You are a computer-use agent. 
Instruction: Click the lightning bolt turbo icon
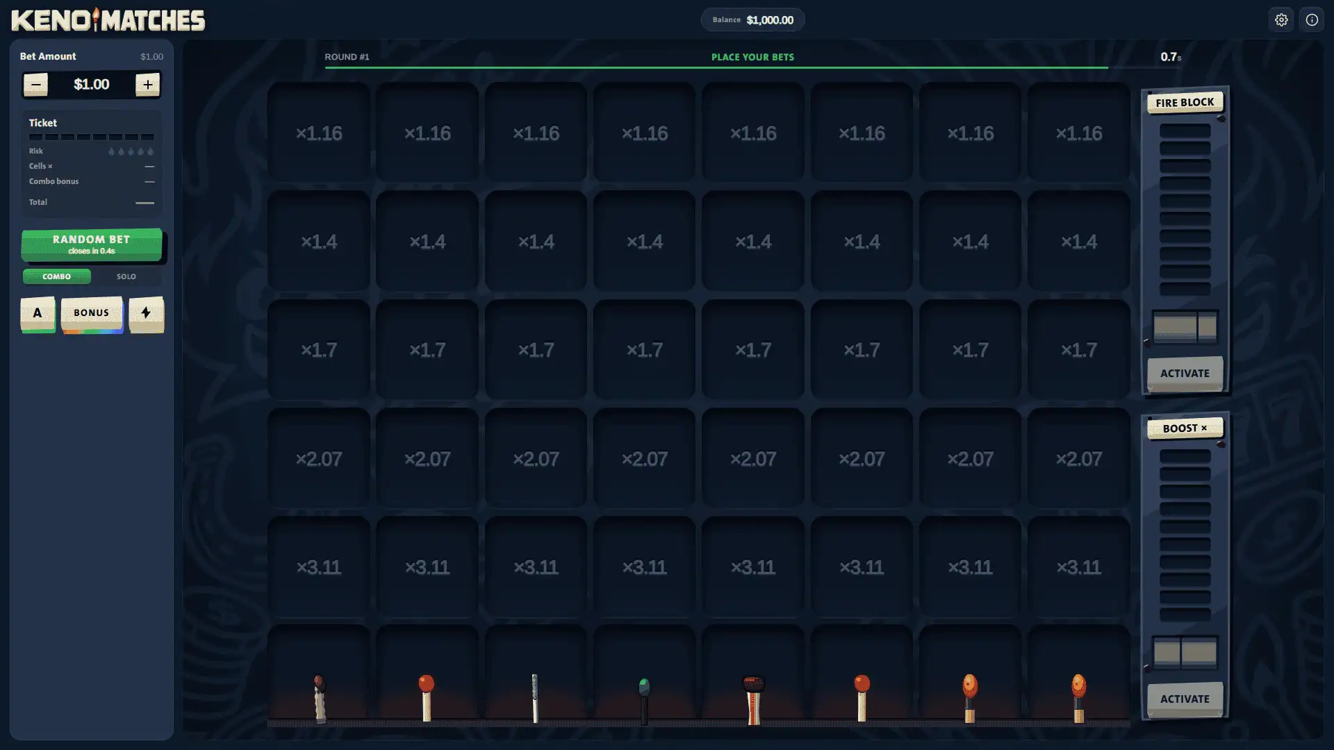[x=146, y=314]
